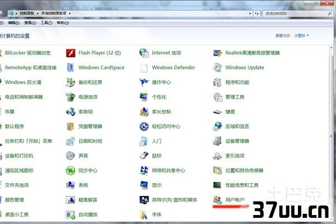This screenshot has width=336, height=224.
Task: Open the 同步中心 green icon
Action: (x=71, y=171)
